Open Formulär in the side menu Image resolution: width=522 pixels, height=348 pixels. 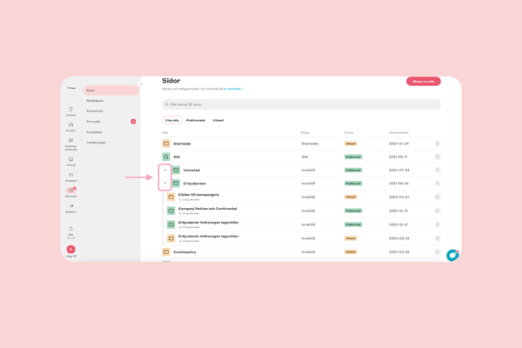pos(94,121)
